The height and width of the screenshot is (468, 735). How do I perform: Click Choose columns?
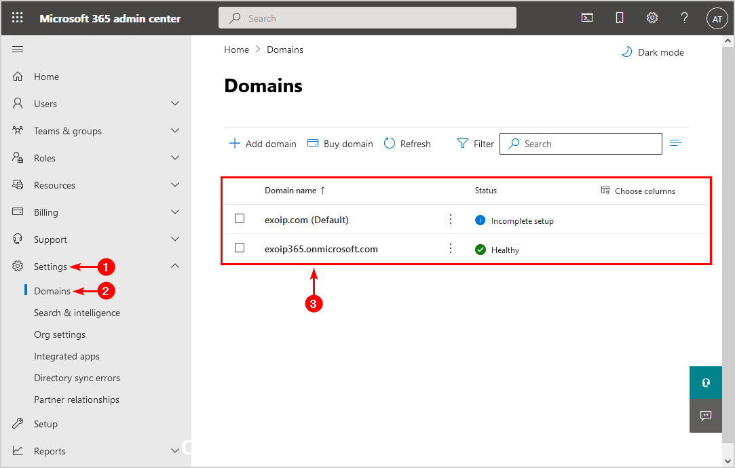(x=638, y=191)
